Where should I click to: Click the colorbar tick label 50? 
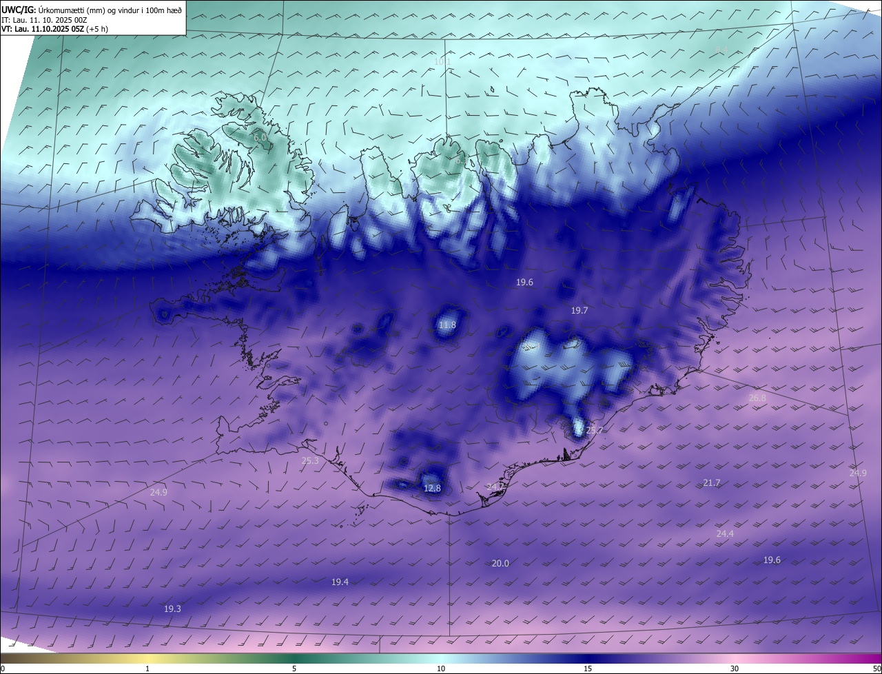[876, 668]
